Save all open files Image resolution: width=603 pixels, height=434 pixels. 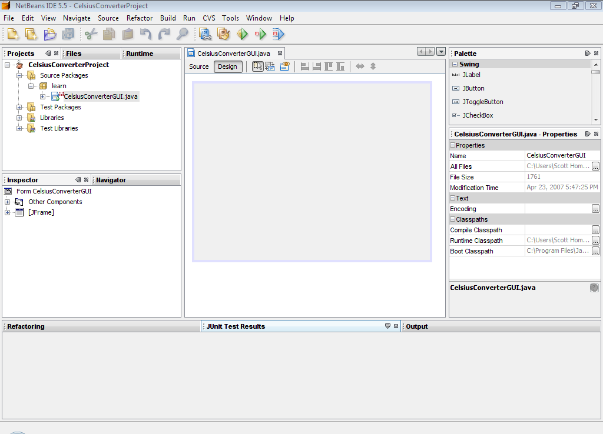pos(68,34)
